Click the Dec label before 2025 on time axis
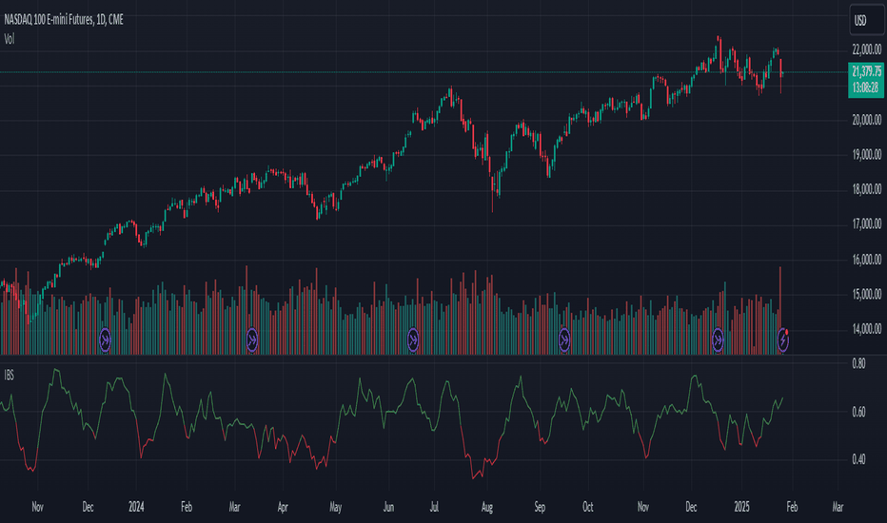This screenshot has height=523, width=887. (691, 507)
